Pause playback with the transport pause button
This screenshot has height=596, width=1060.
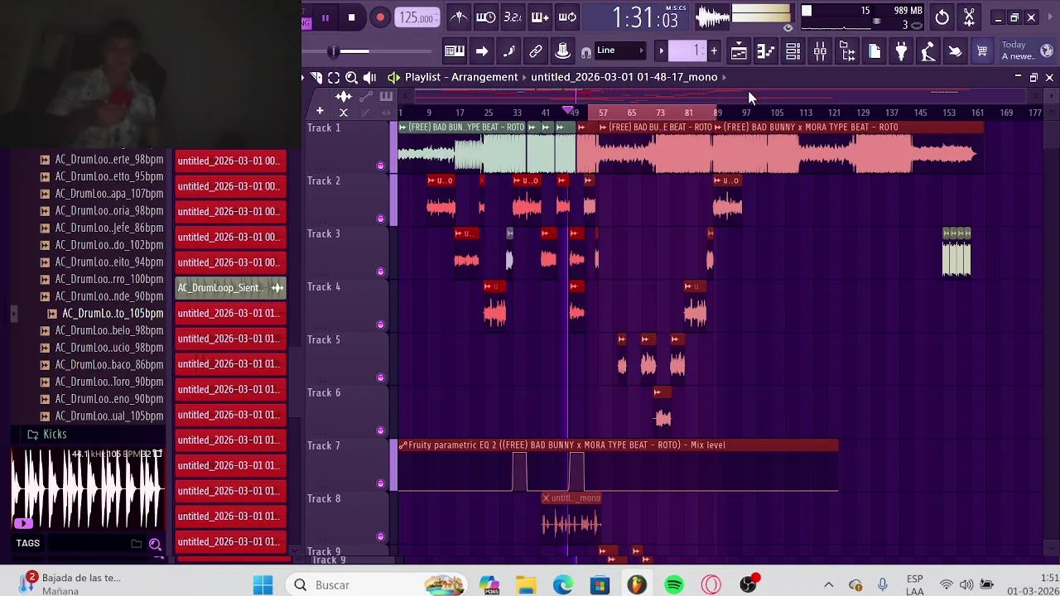coord(325,17)
